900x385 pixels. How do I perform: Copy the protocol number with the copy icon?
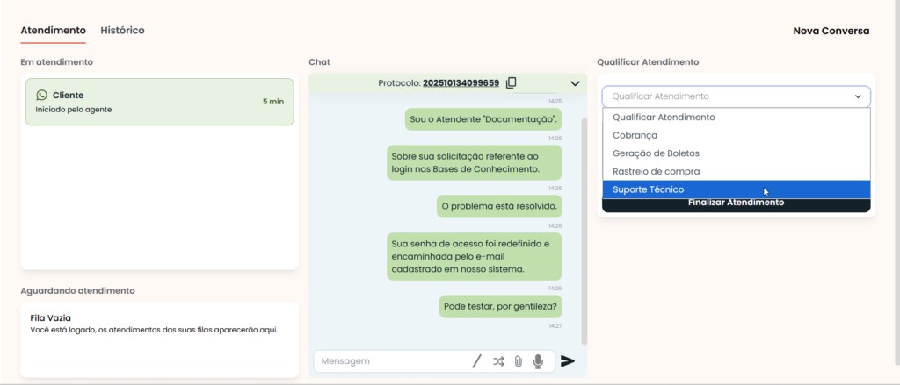click(x=512, y=83)
